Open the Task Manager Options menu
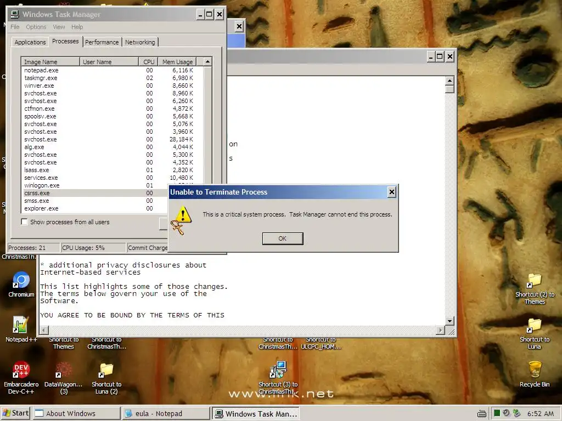Screen dimensions: 562x421 tap(36, 27)
